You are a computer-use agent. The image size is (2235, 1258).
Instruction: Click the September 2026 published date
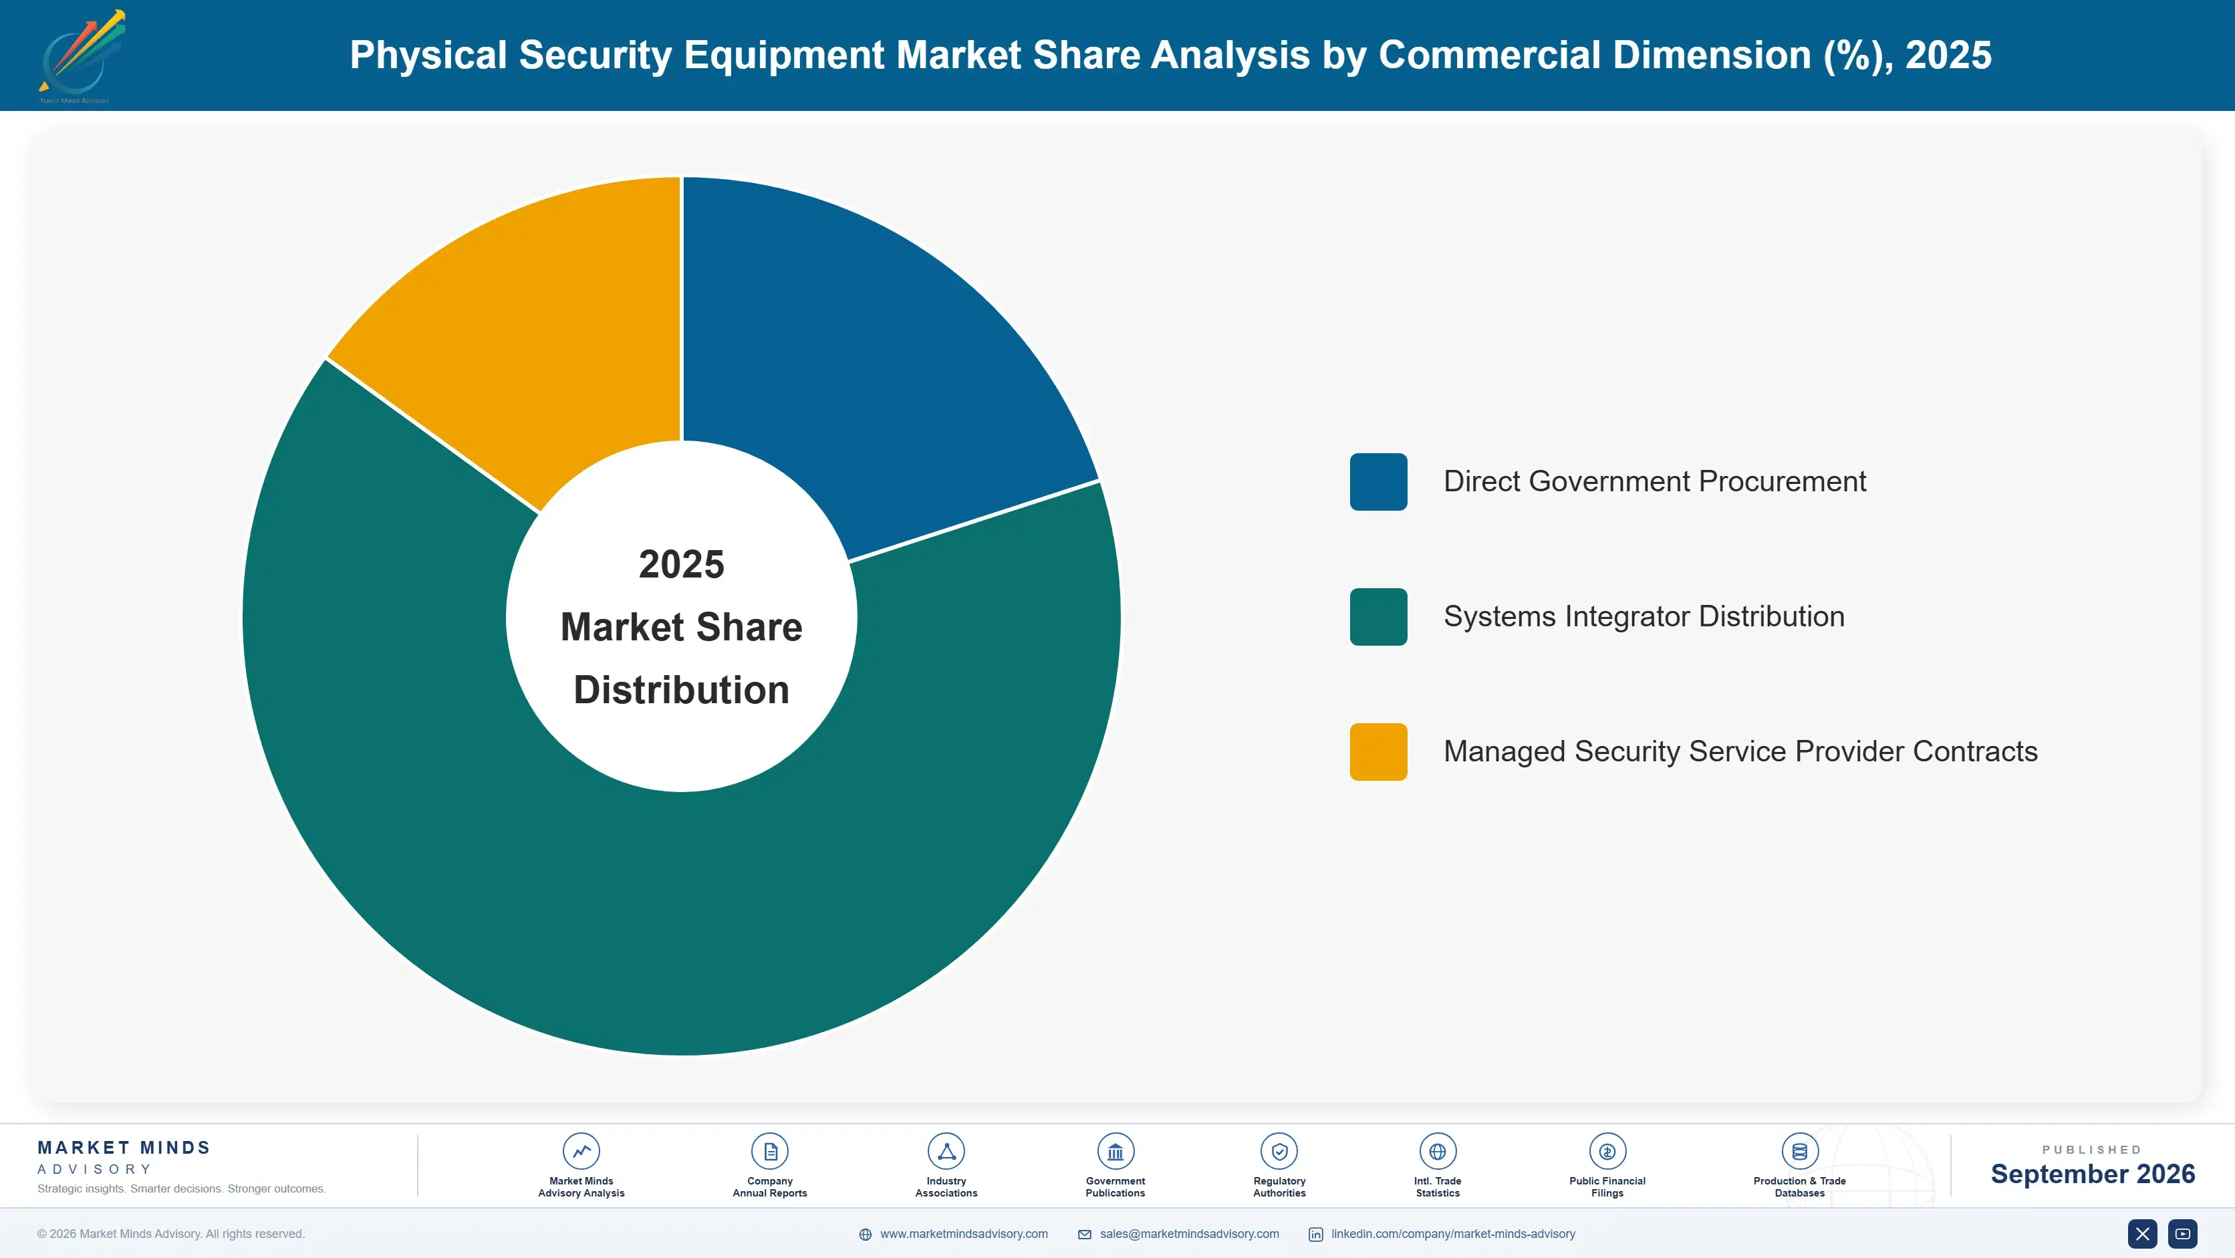(x=2093, y=1174)
